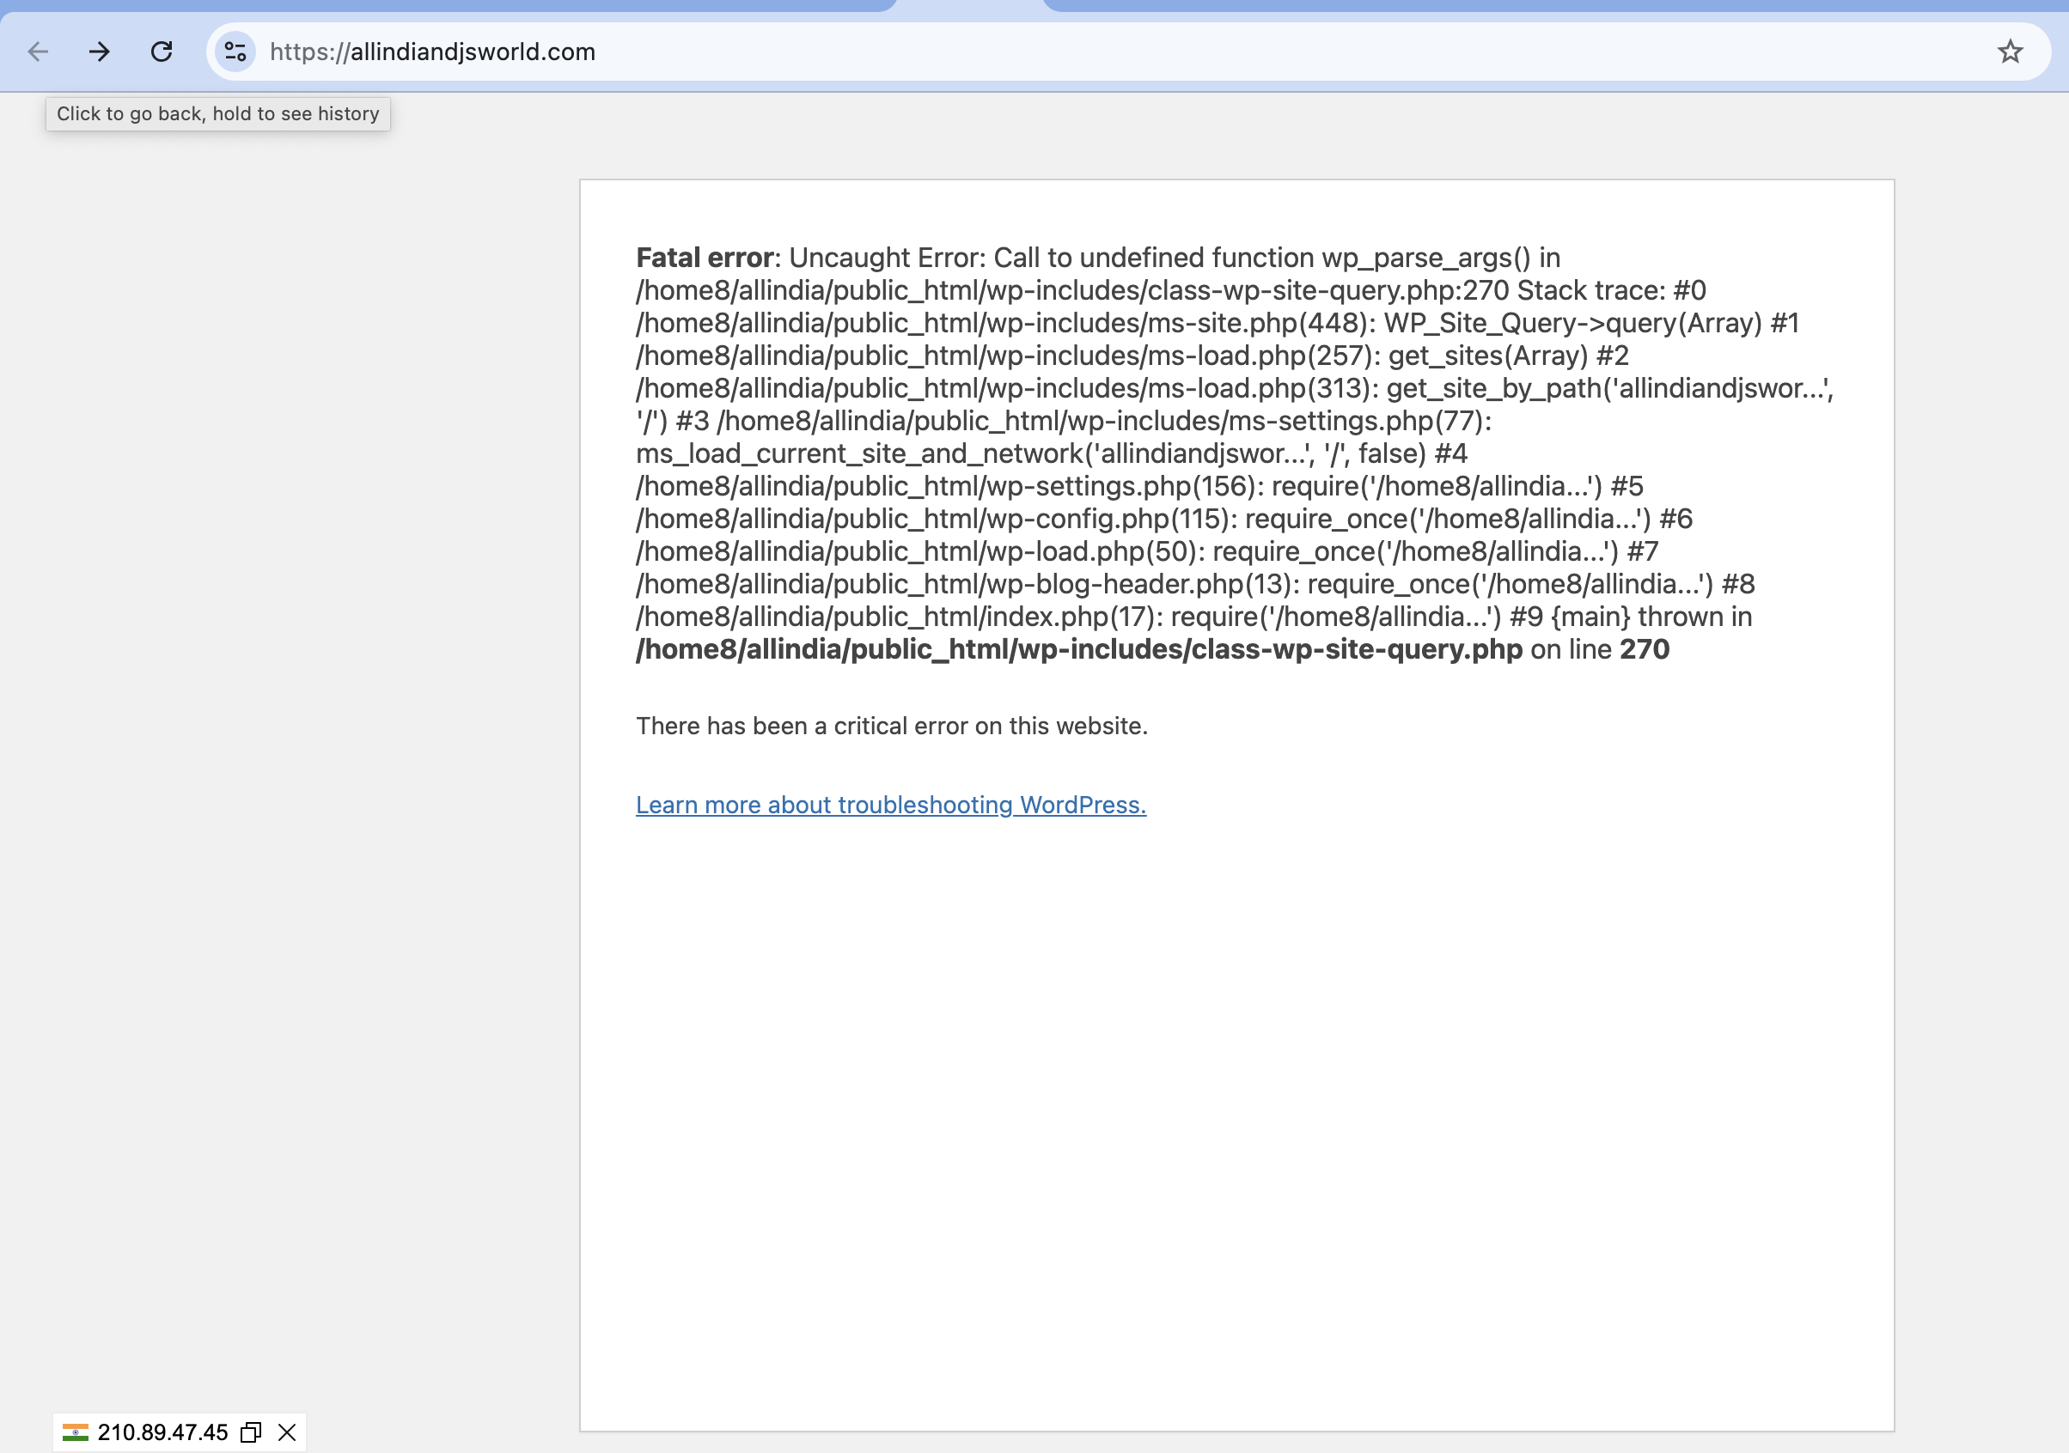Click the 'Click to go back' tooltip
Screen dimensions: 2069x1453
(218, 113)
